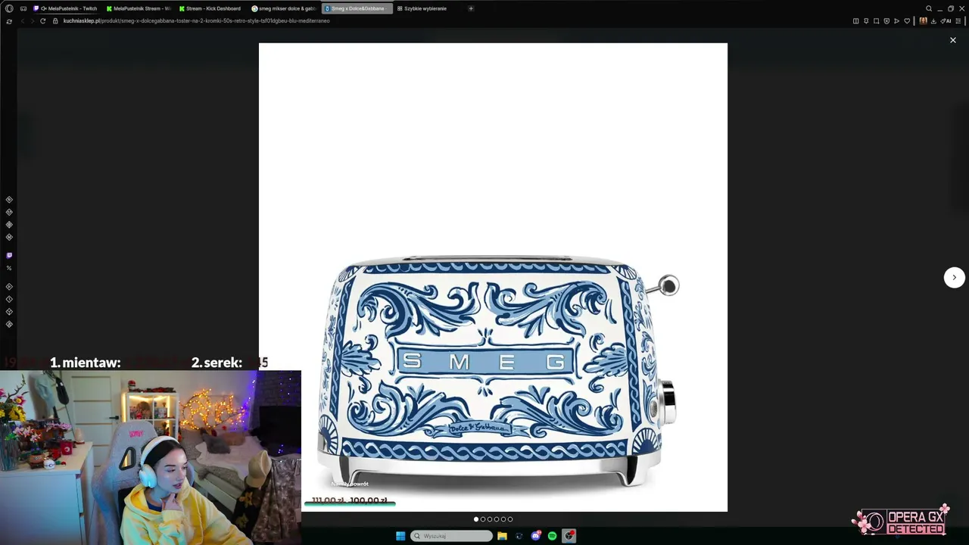
Task: Navigate back to the previous page
Action: pyautogui.click(x=22, y=20)
